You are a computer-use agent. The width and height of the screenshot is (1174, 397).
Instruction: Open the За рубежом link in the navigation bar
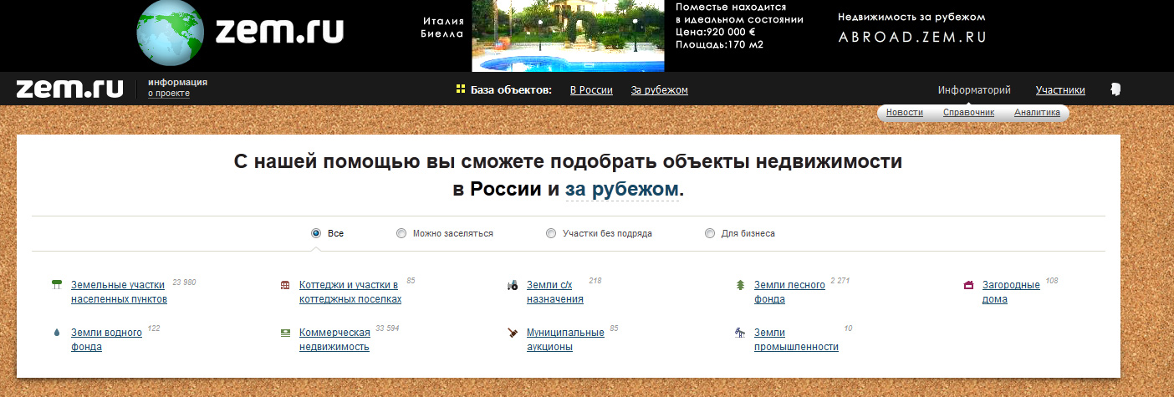click(660, 90)
